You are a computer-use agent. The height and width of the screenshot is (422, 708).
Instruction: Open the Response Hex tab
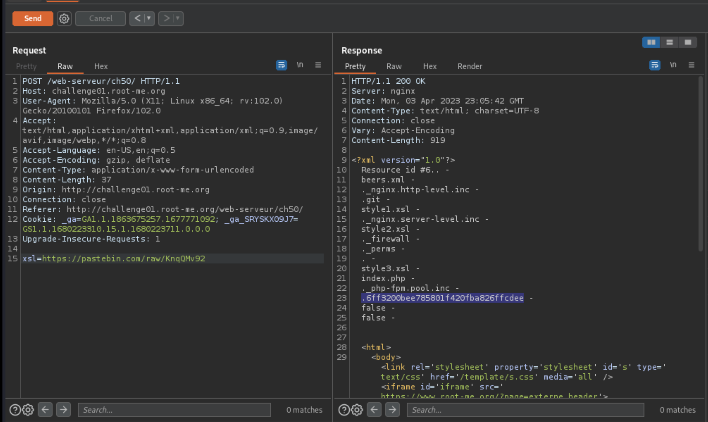coord(430,66)
